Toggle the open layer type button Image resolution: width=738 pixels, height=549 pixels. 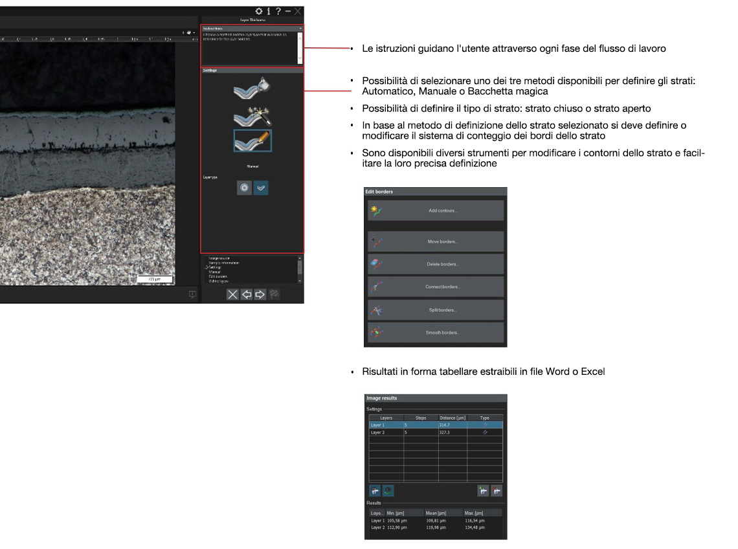click(x=260, y=188)
